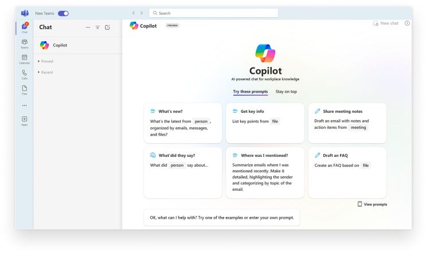Viewport: 430px width, 256px height.
Task: Click chat bubble icon on What did they say?
Action: (153, 155)
